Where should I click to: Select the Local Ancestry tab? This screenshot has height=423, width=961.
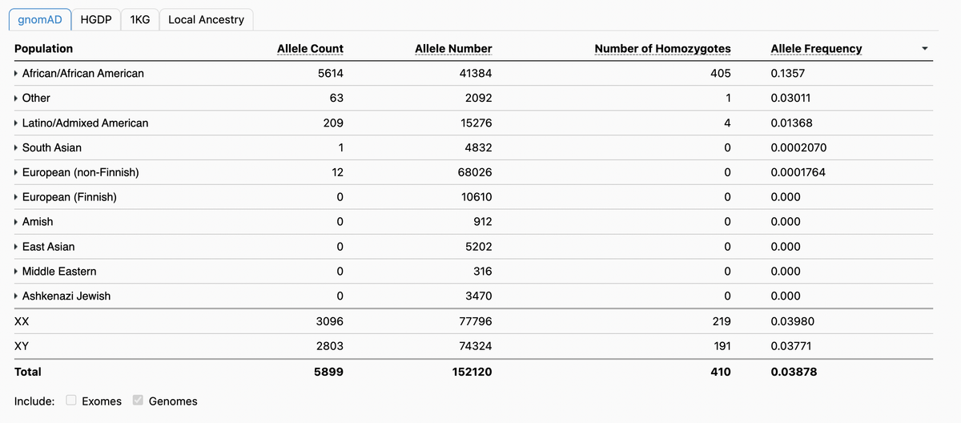coord(206,19)
